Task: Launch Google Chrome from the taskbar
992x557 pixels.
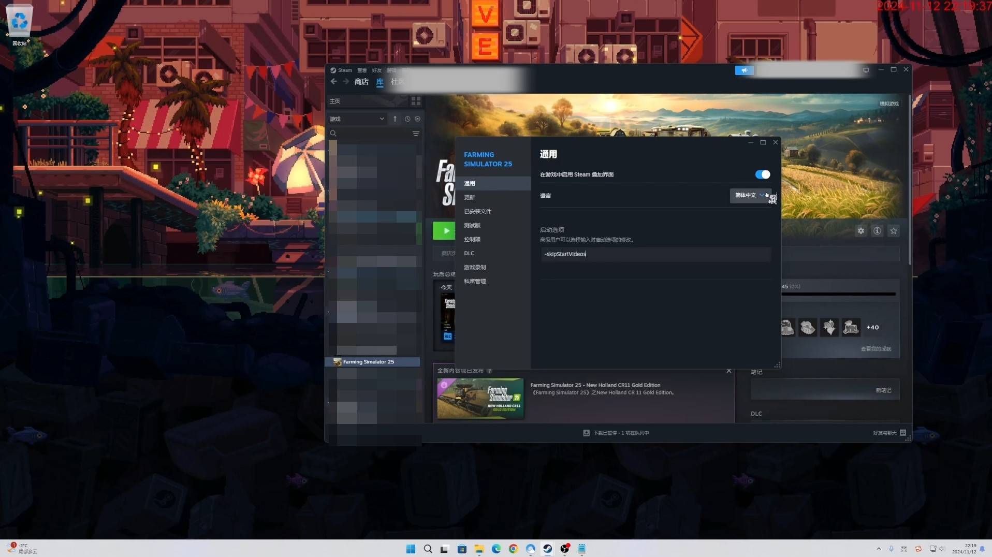Action: click(x=513, y=549)
